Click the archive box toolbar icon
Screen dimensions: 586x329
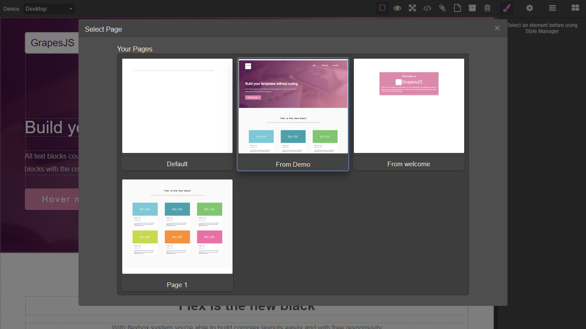[472, 8]
